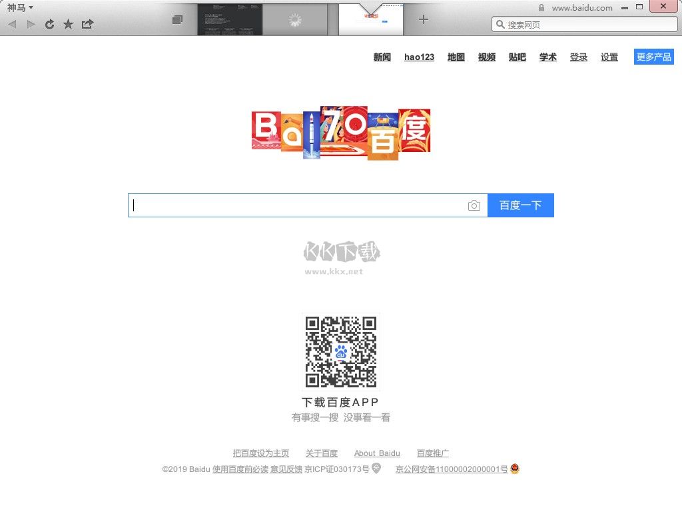The width and height of the screenshot is (682, 512).
Task: Open the 更多产品 products button
Action: (x=653, y=57)
